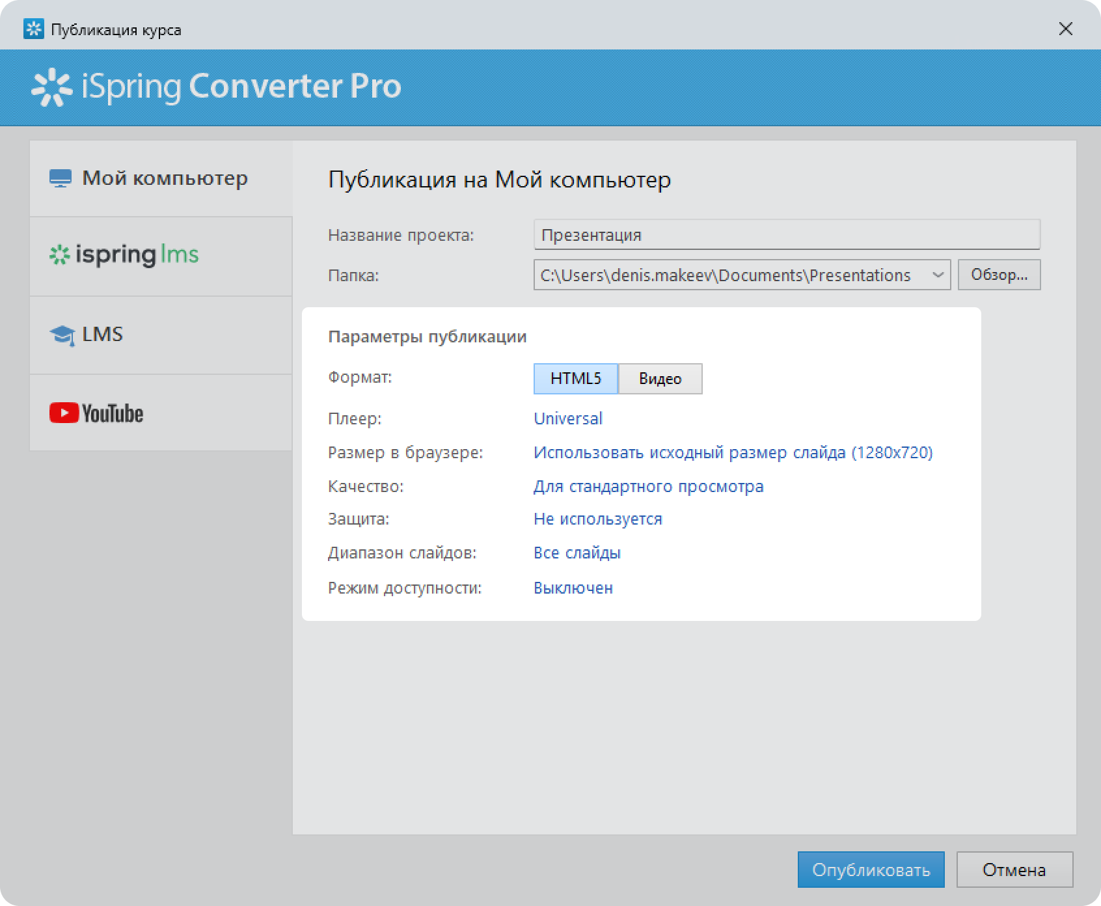The height and width of the screenshot is (906, 1101).
Task: Select Видео output format
Action: tap(660, 379)
